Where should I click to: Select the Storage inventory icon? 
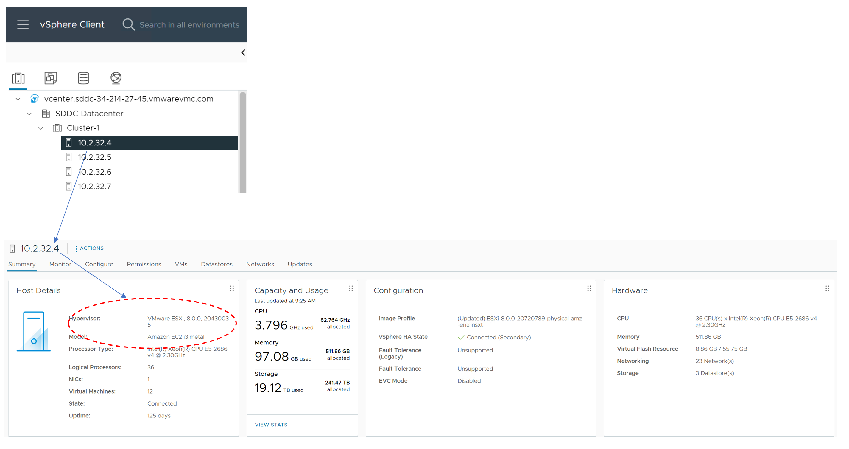click(83, 78)
